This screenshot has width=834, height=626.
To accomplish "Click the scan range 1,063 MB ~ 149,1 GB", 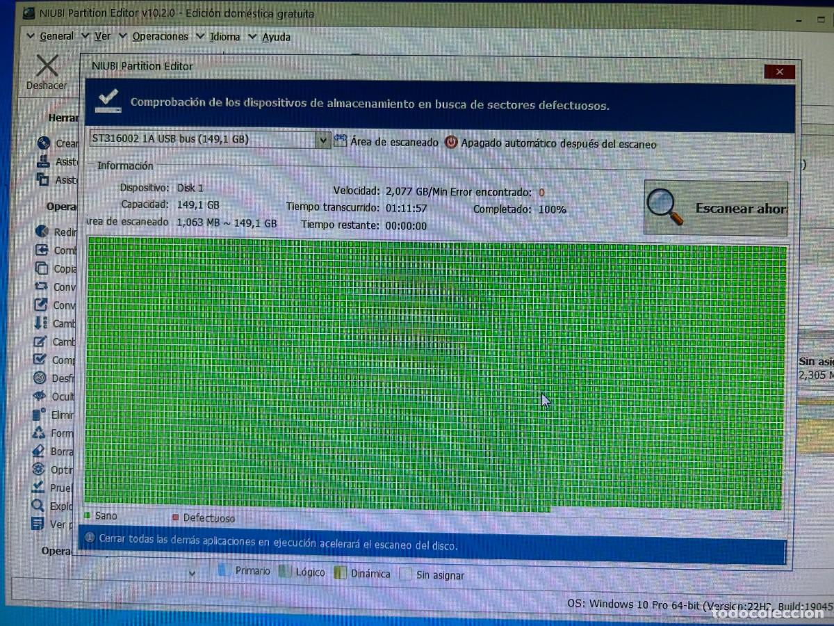I will click(x=227, y=223).
